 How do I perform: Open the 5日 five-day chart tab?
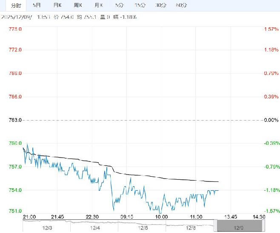coord(37,5)
